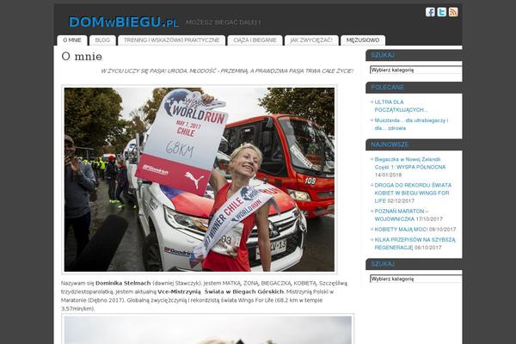
Task: Open Trening i wskazówki praktyczne tab
Action: coord(171,40)
